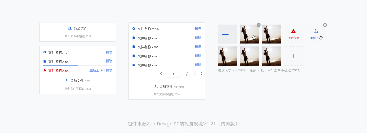
Task: Click the 文件名称.xlsx name above the progress bar
Action: pyautogui.click(x=58, y=62)
